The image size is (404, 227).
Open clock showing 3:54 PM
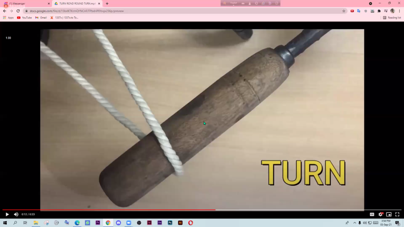[386, 223]
